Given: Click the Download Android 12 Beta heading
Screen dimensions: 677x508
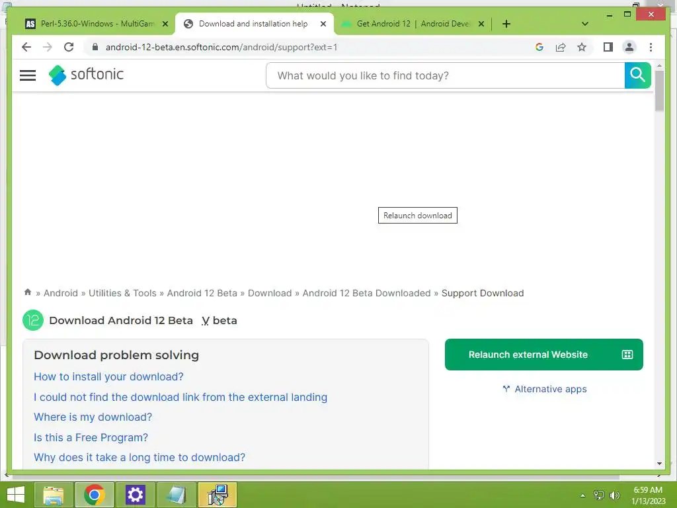Looking at the screenshot, I should (121, 320).
